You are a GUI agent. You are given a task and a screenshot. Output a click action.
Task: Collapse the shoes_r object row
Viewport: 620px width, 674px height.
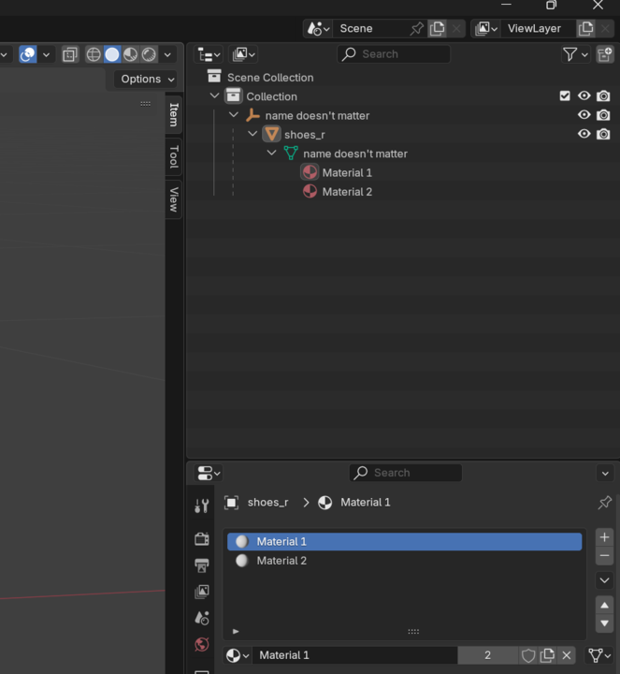coord(252,134)
